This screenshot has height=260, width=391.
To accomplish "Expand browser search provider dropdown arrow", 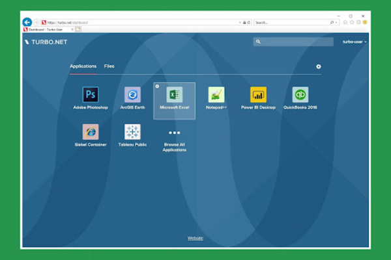I will point(336,22).
